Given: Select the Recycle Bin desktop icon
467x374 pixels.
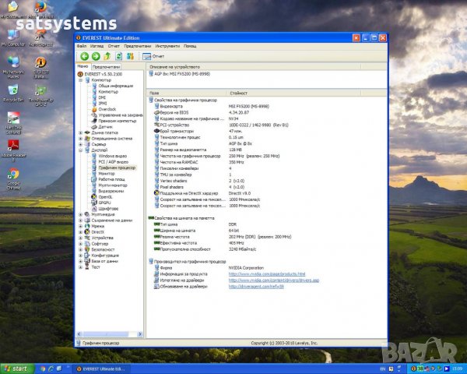Looking at the screenshot, I should 13,91.
